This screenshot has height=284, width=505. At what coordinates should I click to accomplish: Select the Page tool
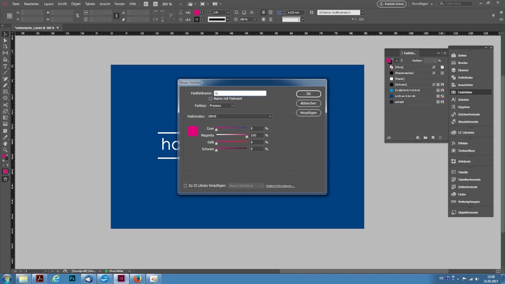(x=5, y=47)
